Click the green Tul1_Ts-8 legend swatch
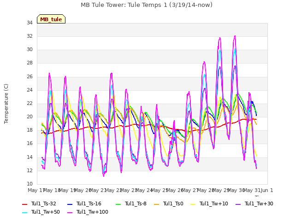This screenshot has width=295, height=221. 118,204
